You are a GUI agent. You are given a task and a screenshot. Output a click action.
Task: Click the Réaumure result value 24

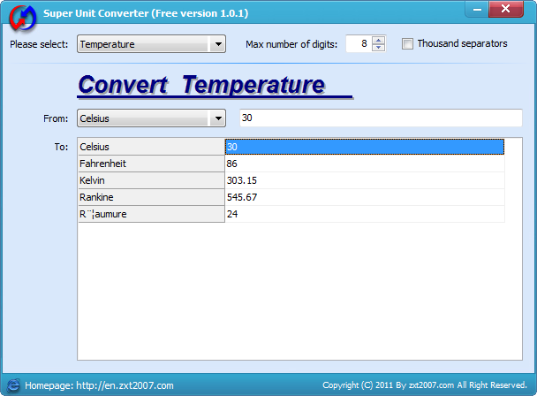point(365,214)
